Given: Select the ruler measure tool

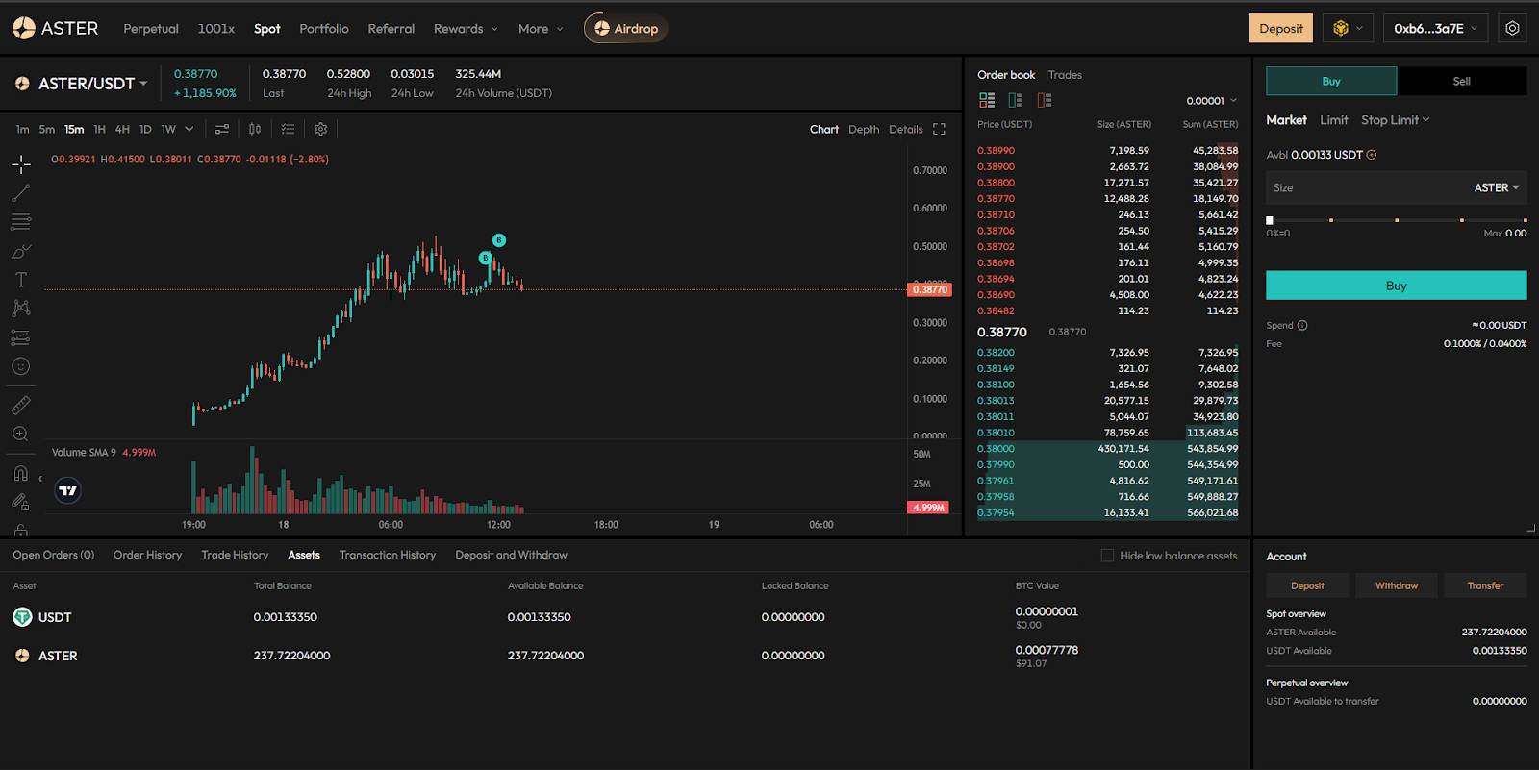Looking at the screenshot, I should pyautogui.click(x=21, y=405).
